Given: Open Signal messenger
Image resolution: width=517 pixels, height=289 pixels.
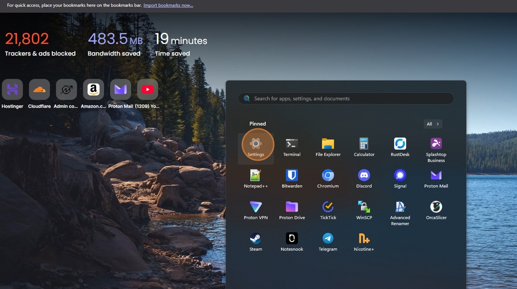Looking at the screenshot, I should 400,179.
